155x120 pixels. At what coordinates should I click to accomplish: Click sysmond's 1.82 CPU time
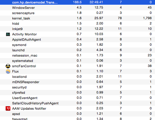tap(100, 45)
